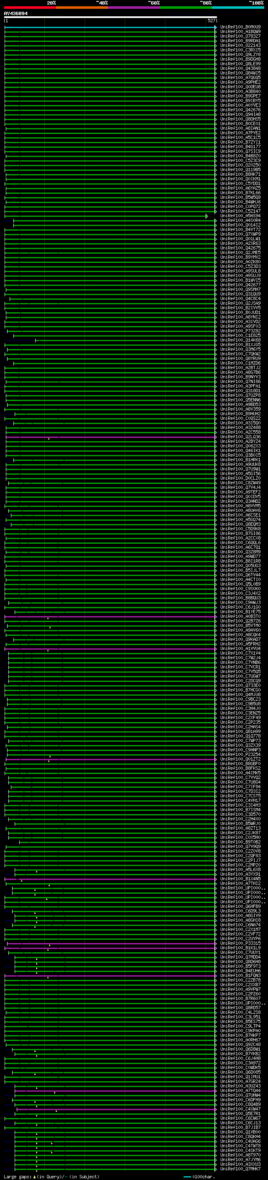
Task: Click the purple alignment bar for UniRef100_Q2LQ36
Action: [111, 437]
